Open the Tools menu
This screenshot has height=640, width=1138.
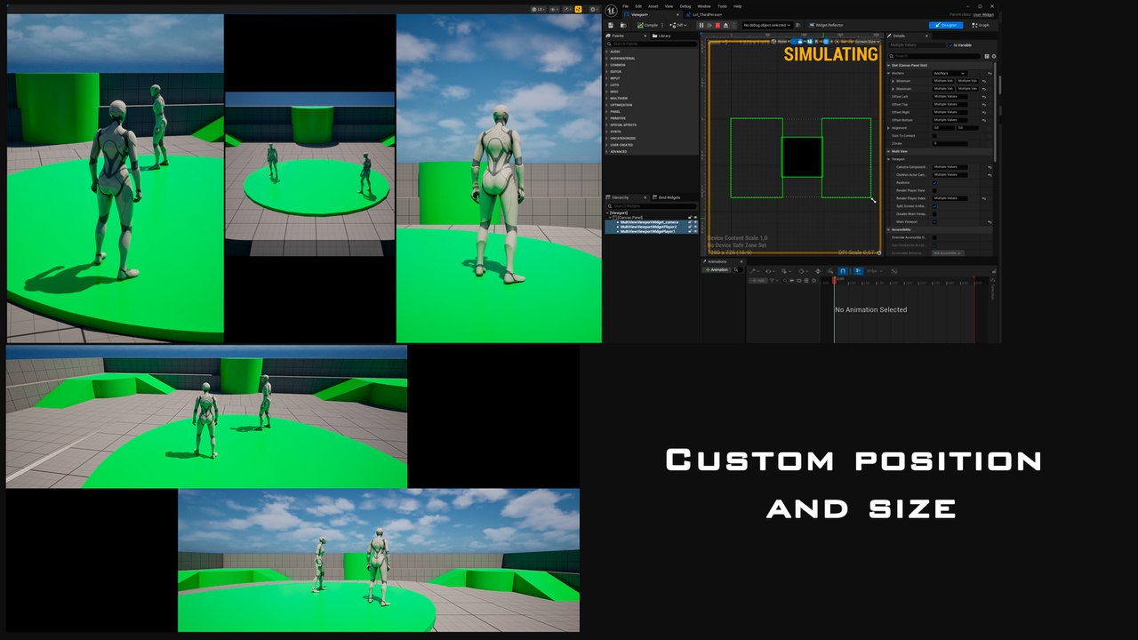722,6
